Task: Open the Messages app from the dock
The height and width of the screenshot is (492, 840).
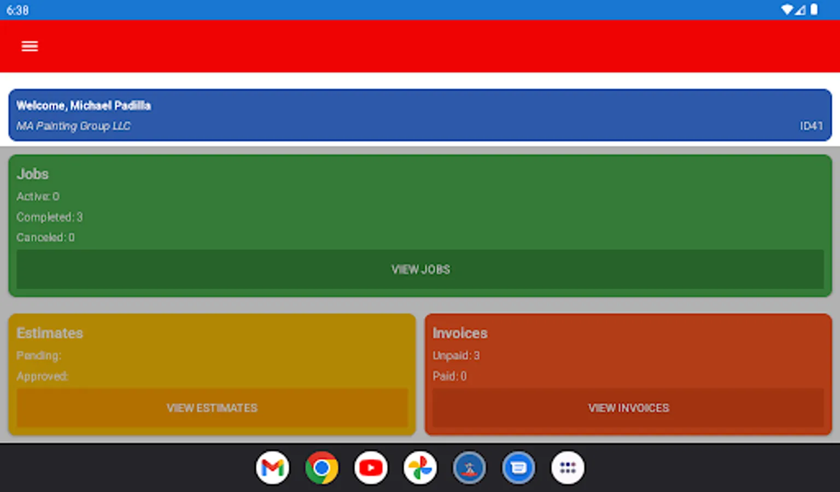Action: [518, 467]
